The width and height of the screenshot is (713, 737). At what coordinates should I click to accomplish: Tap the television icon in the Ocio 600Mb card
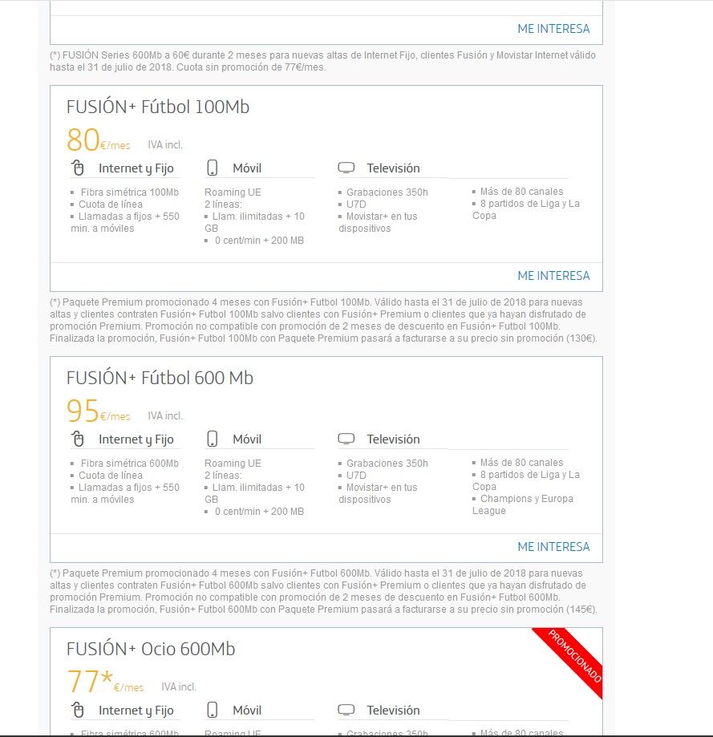click(346, 711)
